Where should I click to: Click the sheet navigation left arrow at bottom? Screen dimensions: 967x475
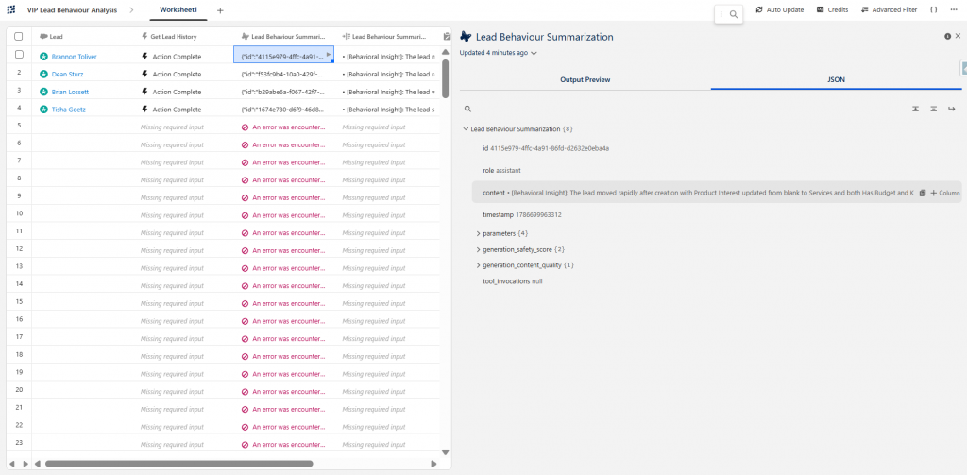pyautogui.click(x=10, y=464)
